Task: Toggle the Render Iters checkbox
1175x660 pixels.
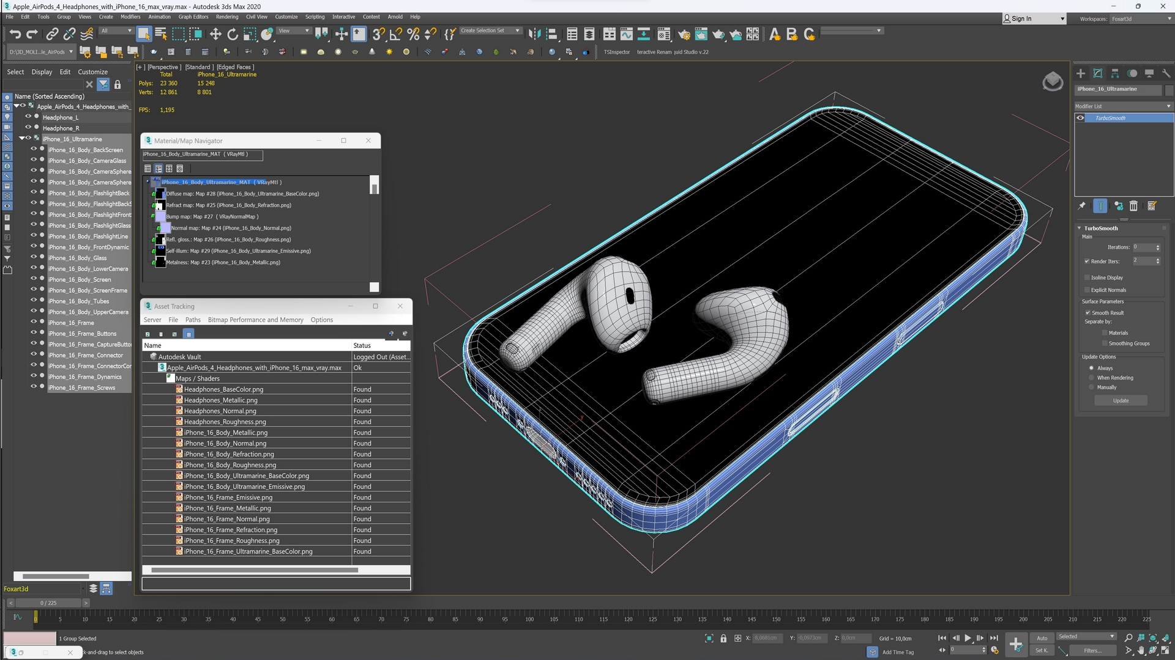Action: pos(1087,262)
